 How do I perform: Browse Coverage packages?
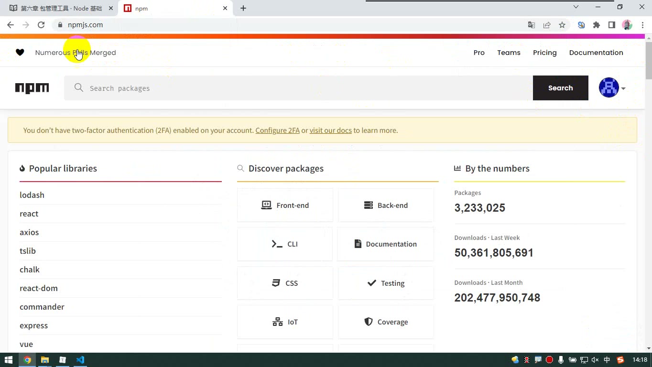pyautogui.click(x=386, y=322)
